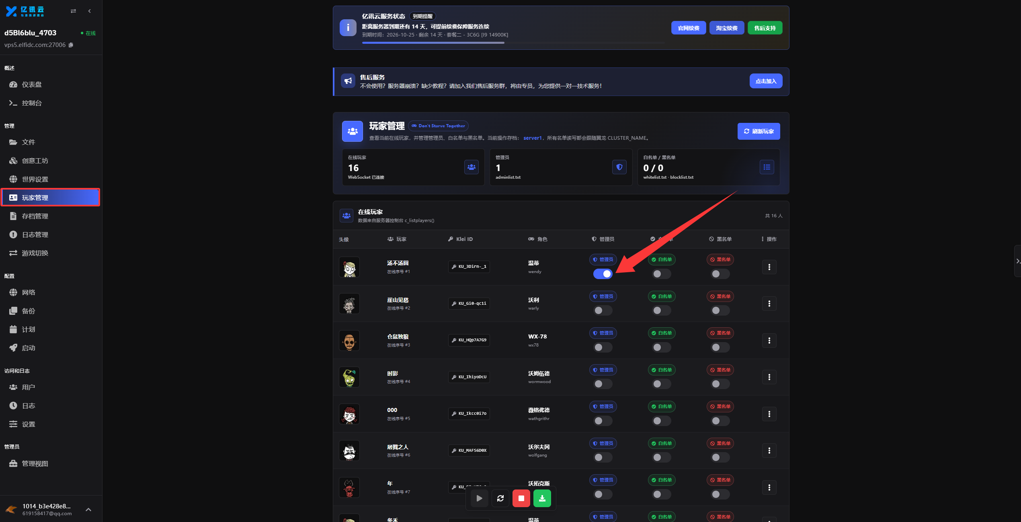Click the 淘宝续费 button
The height and width of the screenshot is (522, 1021).
click(x=726, y=28)
